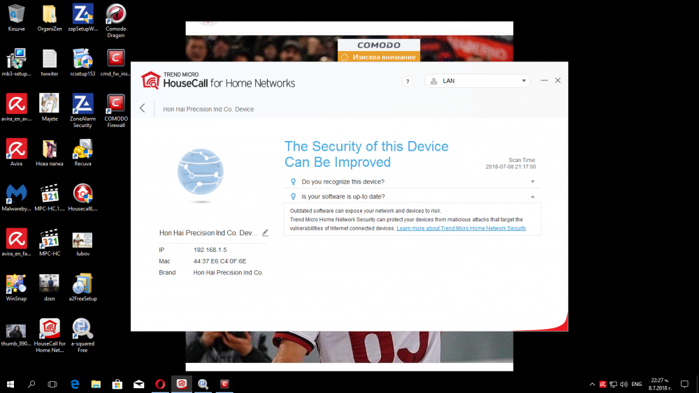Open the OrganiZen folder icon
Screen dimensions: 699x393
(x=50, y=18)
